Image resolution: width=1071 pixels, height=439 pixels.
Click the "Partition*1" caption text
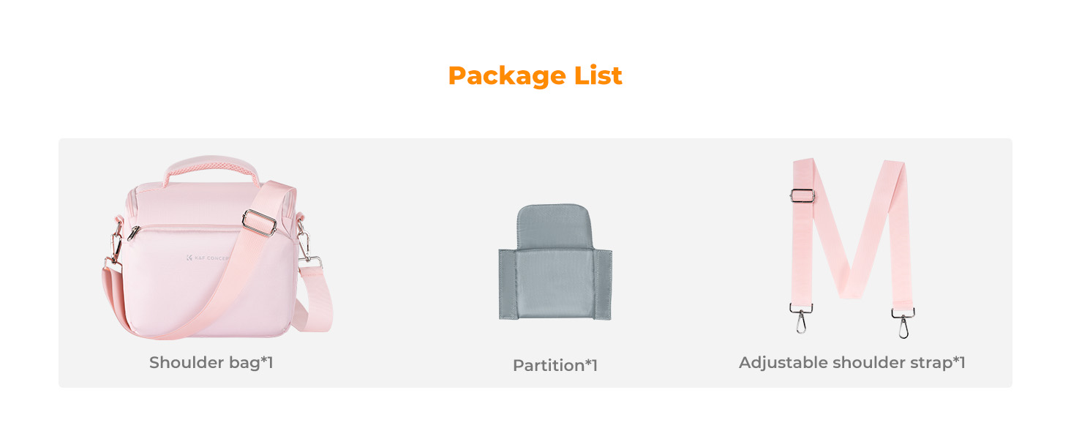tap(555, 365)
